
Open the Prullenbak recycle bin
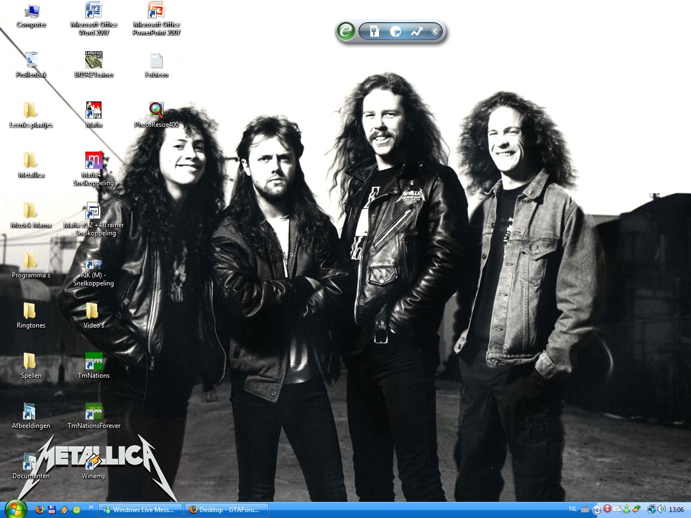click(31, 65)
